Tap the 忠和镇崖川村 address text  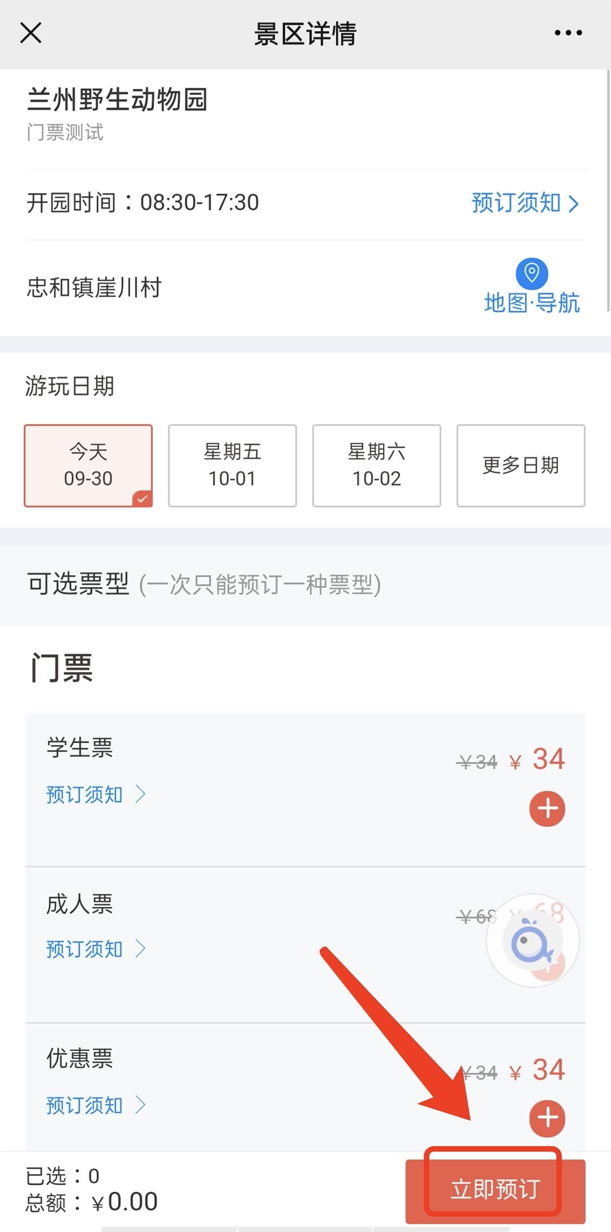(x=94, y=288)
